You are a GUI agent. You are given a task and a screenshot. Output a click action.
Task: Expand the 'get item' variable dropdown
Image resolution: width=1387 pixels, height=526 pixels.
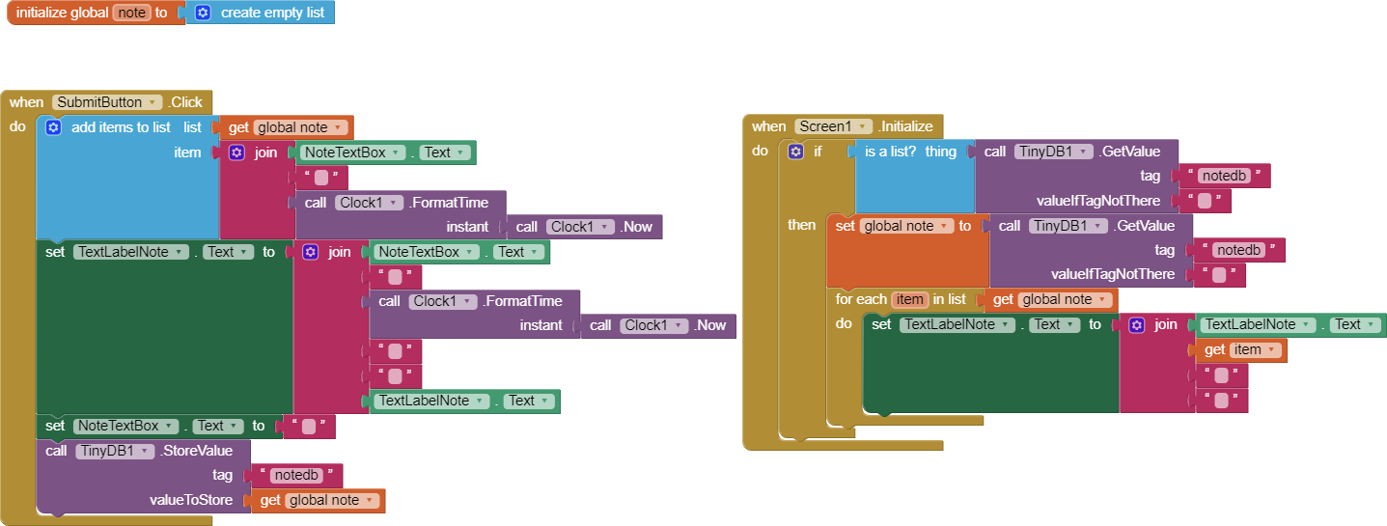[1272, 350]
